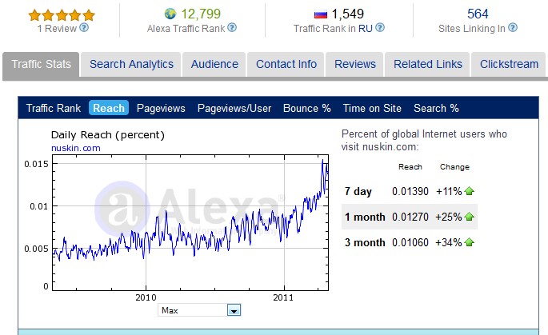The height and width of the screenshot is (335, 548).
Task: Click the RU country link
Action: tap(366, 28)
